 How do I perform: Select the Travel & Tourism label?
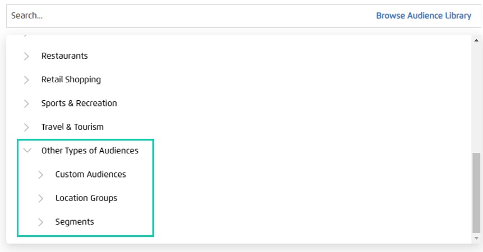click(72, 127)
